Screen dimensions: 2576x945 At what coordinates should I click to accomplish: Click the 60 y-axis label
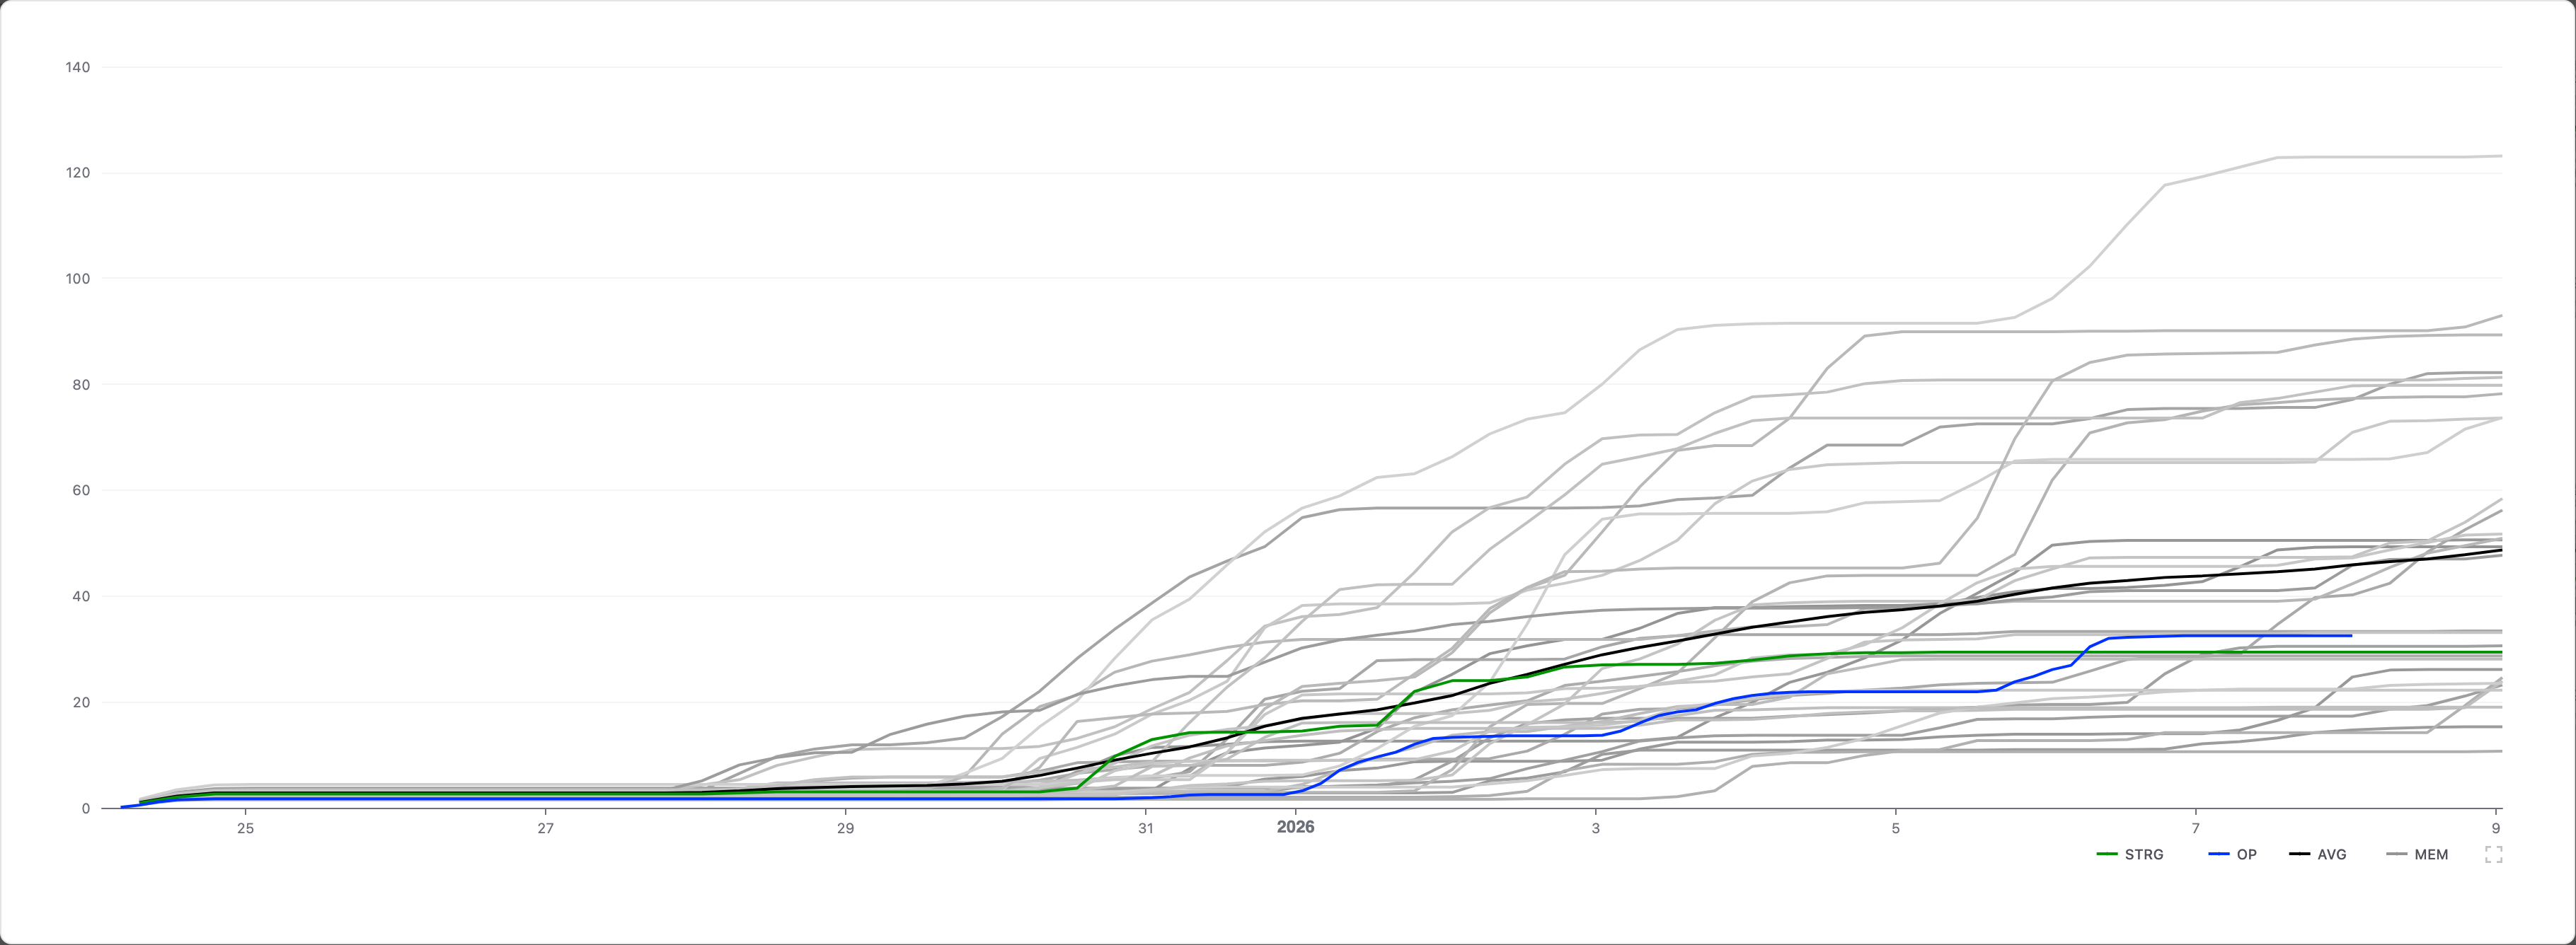click(x=81, y=490)
